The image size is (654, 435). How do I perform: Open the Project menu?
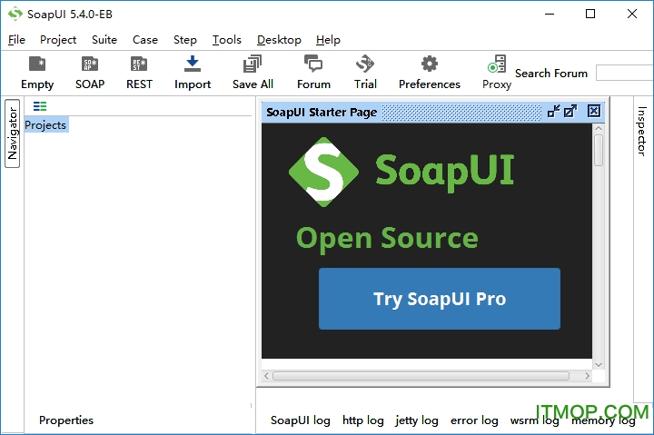tap(58, 40)
